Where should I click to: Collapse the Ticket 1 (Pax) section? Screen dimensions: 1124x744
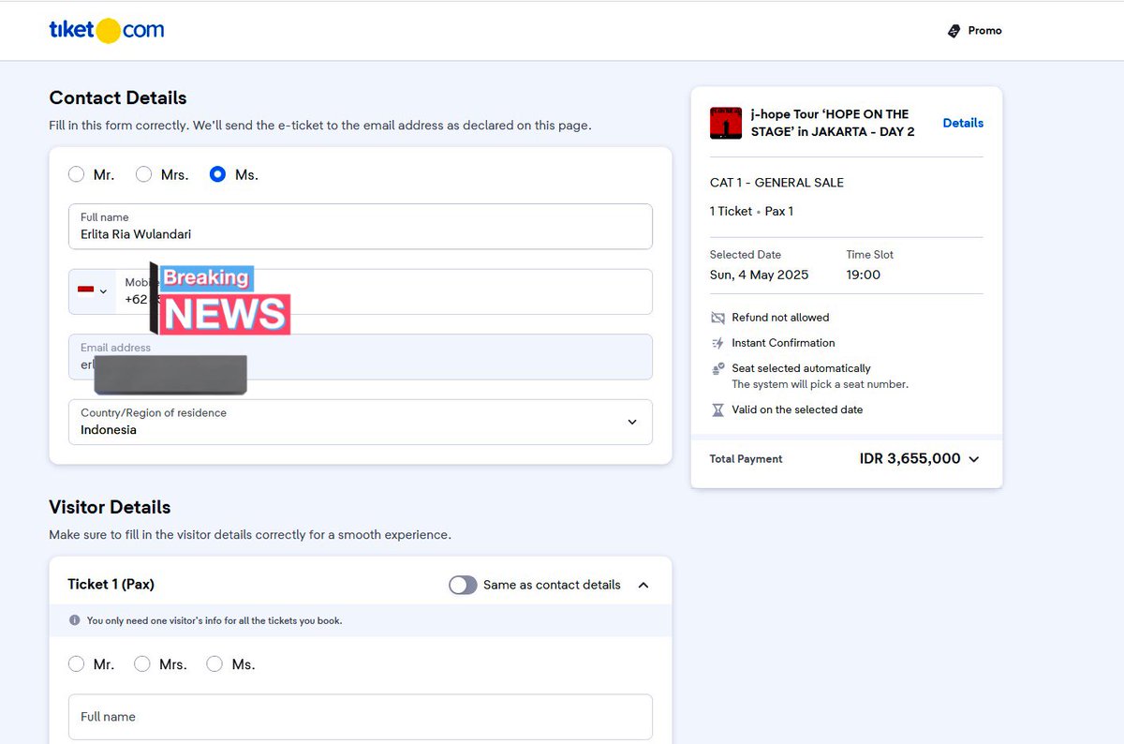pyautogui.click(x=643, y=585)
